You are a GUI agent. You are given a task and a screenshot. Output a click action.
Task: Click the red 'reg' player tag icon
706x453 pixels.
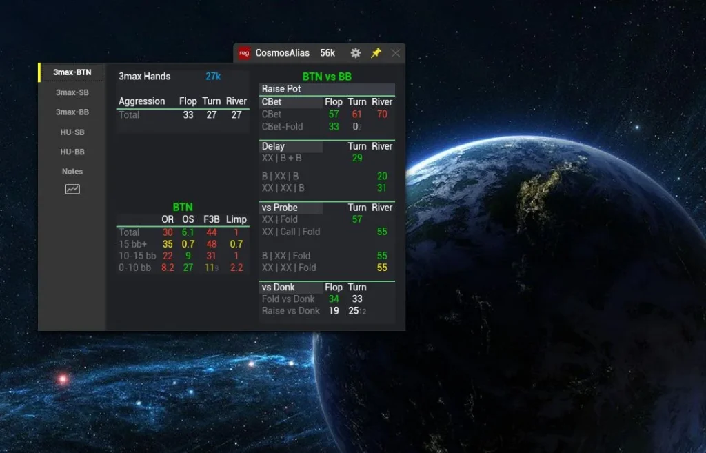tap(244, 53)
